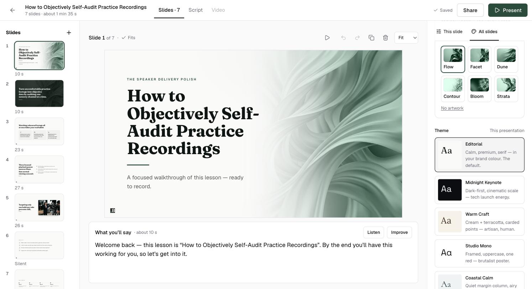
Task: Click the presentation title in header
Action: (86, 7)
